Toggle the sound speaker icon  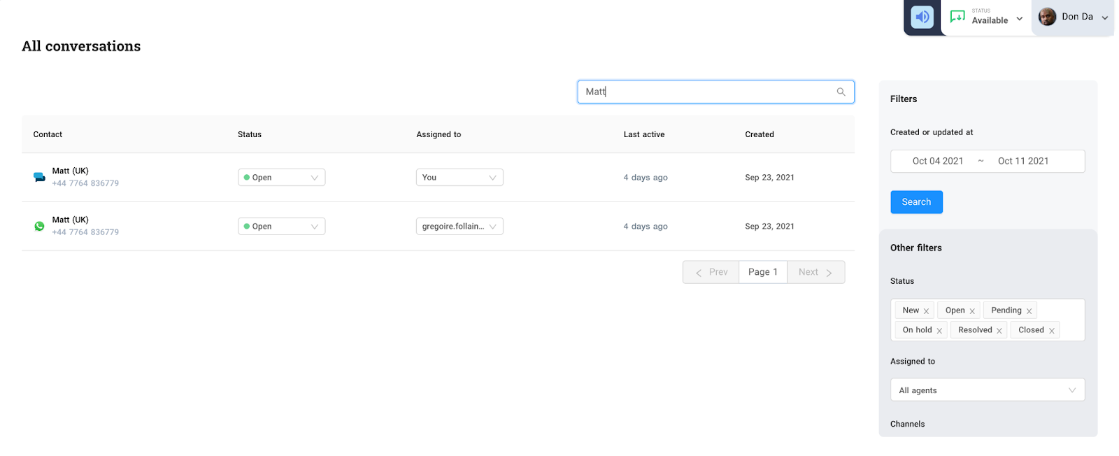point(922,17)
